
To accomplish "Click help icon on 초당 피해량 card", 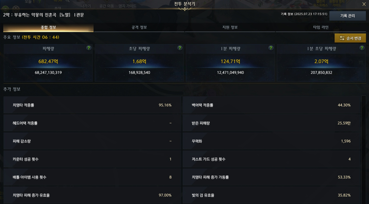I will (x=180, y=48).
